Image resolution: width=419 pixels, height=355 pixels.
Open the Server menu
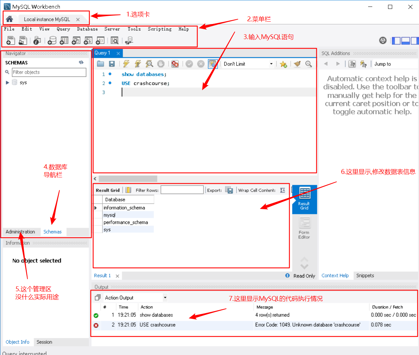[112, 29]
